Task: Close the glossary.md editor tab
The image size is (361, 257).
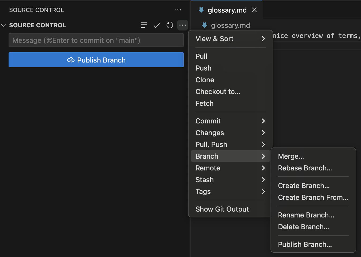Action: coord(254,10)
